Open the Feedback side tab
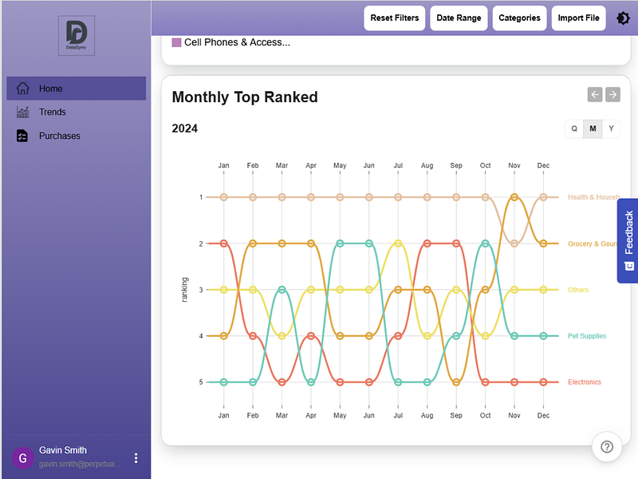 tap(628, 241)
